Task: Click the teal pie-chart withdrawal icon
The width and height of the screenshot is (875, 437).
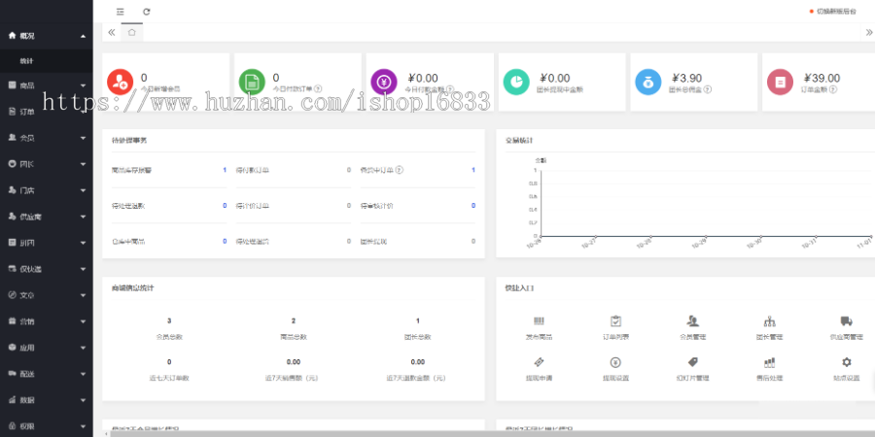Action: tap(516, 82)
